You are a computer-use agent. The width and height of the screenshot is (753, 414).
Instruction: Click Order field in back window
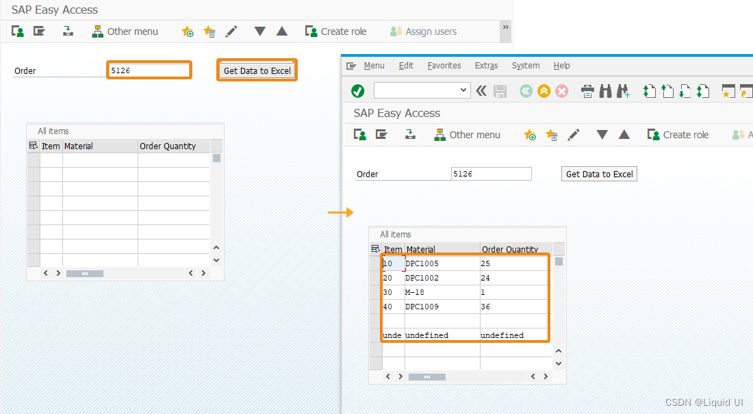click(x=149, y=70)
